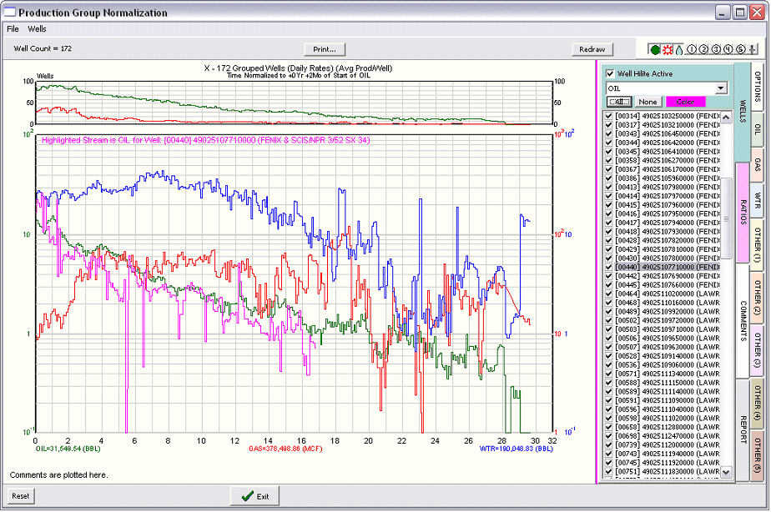Click the circled number 5 icon
The width and height of the screenshot is (771, 512).
click(740, 49)
